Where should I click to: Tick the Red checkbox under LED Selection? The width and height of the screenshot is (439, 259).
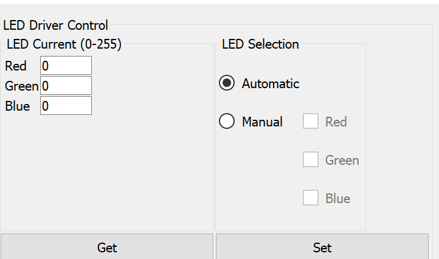311,122
